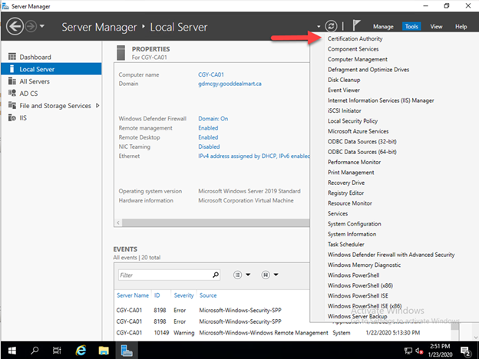Image resolution: width=479 pixels, height=359 pixels.
Task: Click the filter search magnifier icon
Action: [x=216, y=275]
